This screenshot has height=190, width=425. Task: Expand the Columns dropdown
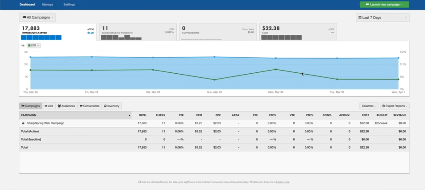[x=369, y=106]
